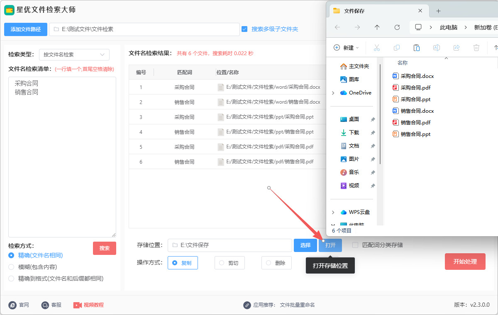Image resolution: width=498 pixels, height=315 pixels.
Task: Open the 官网 link icon
Action: [12, 305]
